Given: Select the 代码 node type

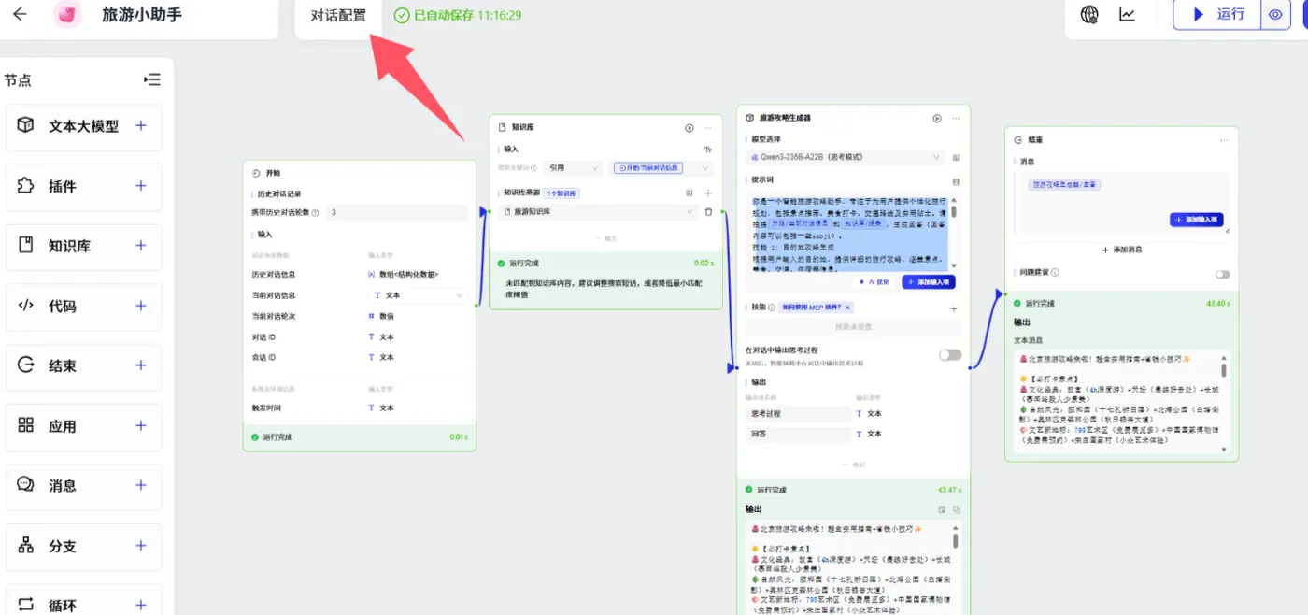Looking at the screenshot, I should pos(84,306).
